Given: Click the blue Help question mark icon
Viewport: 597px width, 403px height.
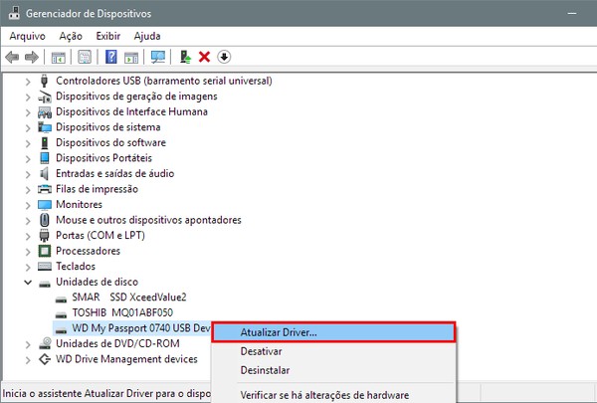Looking at the screenshot, I should 111,57.
